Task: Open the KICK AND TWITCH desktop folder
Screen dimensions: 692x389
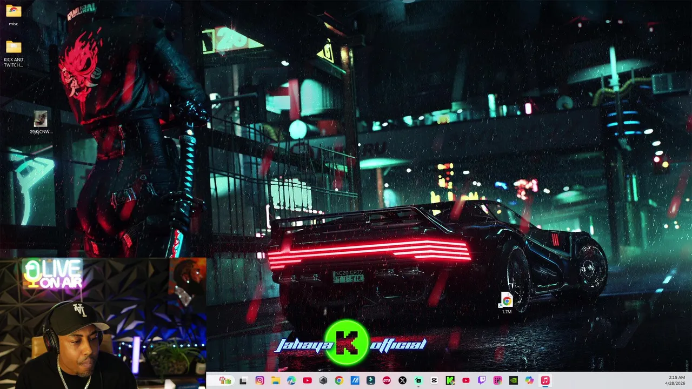Action: (x=14, y=54)
